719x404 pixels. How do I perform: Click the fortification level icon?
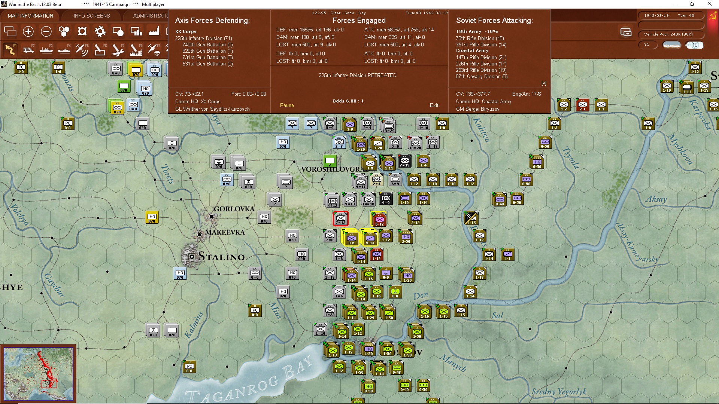pos(82,31)
